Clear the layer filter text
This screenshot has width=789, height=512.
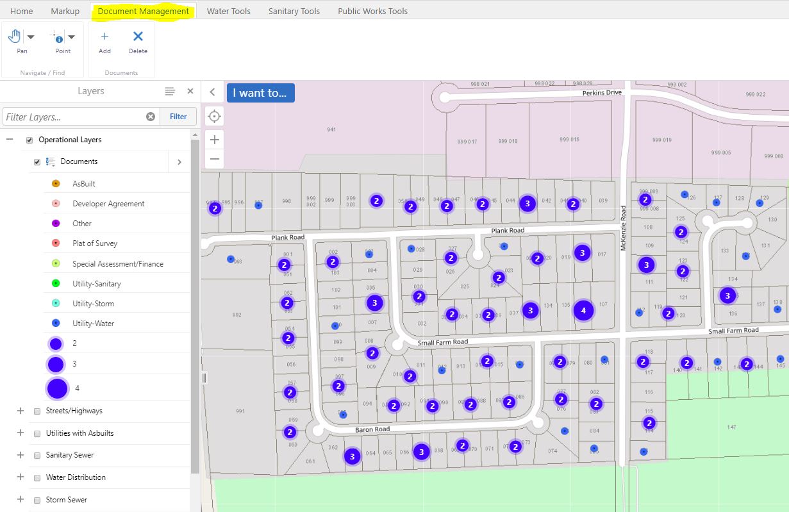(x=151, y=117)
